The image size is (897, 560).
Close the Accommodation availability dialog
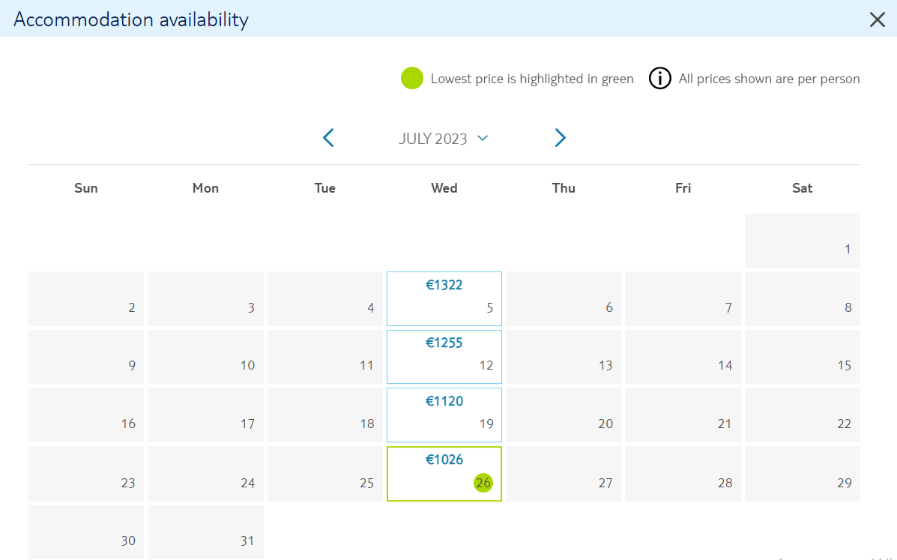(x=877, y=19)
